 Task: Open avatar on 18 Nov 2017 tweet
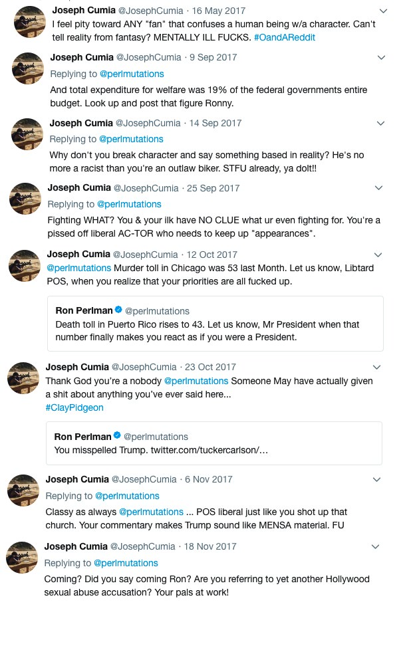(x=22, y=557)
